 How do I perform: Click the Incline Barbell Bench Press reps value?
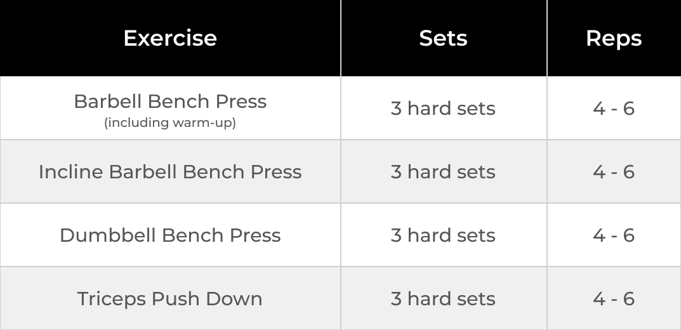coord(613,171)
